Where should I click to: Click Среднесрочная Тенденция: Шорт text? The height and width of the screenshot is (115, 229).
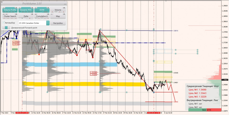click(203, 86)
